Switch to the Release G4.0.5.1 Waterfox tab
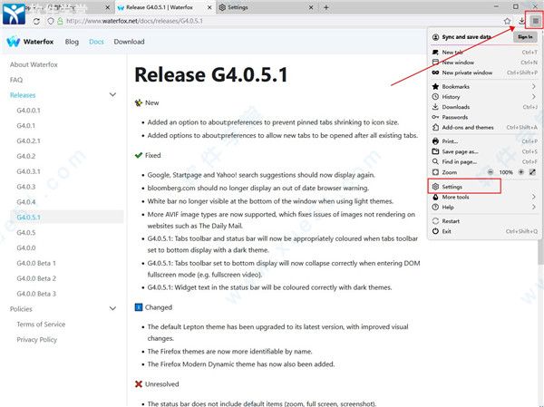Screen dimensions: 544x407 click(x=165, y=7)
